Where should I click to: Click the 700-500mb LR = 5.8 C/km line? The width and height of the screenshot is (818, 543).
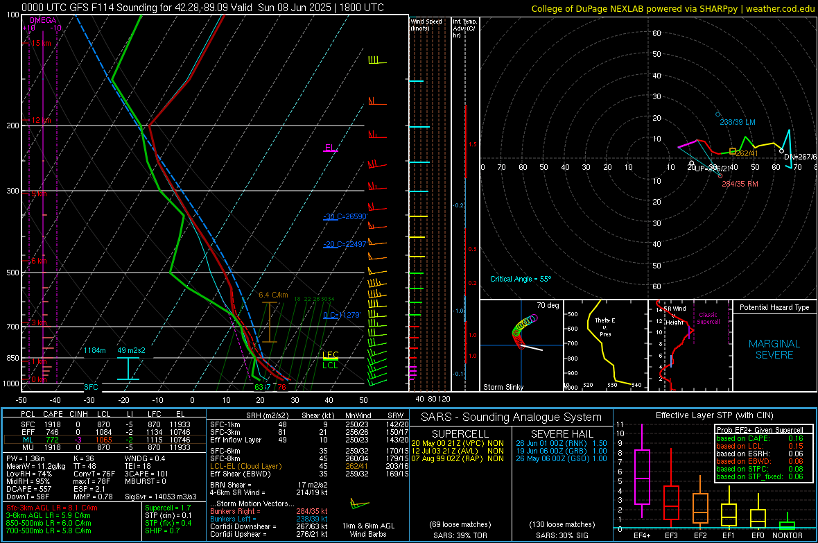point(49,531)
